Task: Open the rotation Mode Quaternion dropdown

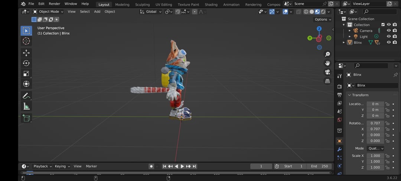Action: click(375, 148)
